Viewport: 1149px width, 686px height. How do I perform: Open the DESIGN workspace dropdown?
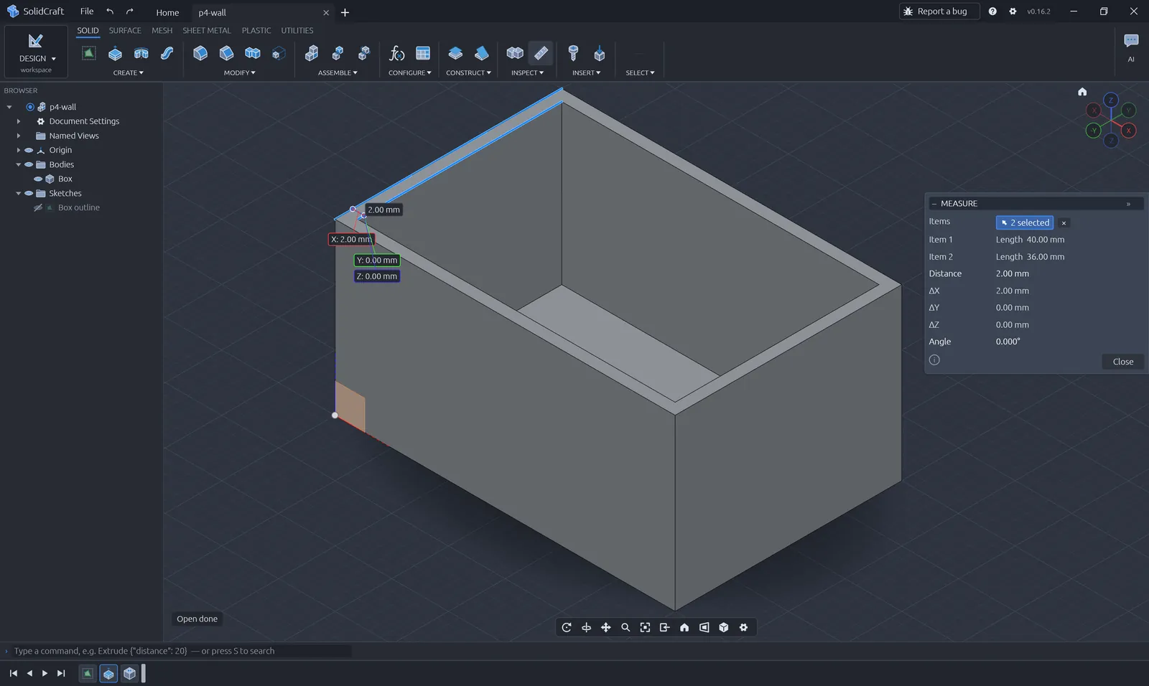click(36, 52)
